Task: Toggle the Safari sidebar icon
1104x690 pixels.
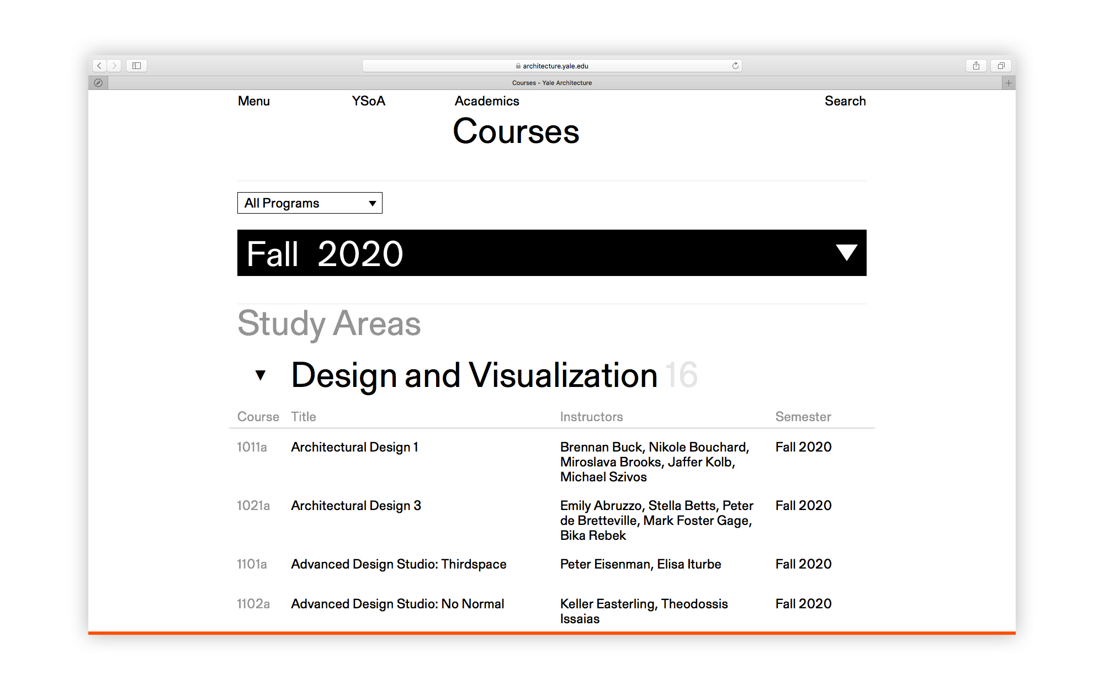Action: [x=136, y=66]
